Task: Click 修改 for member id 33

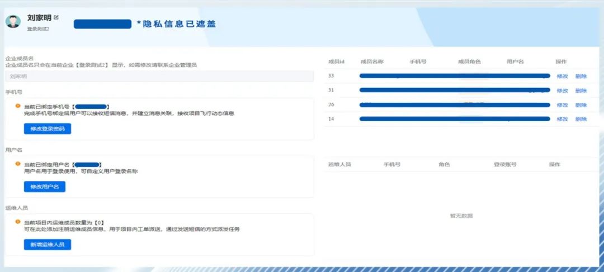Action: (562, 76)
